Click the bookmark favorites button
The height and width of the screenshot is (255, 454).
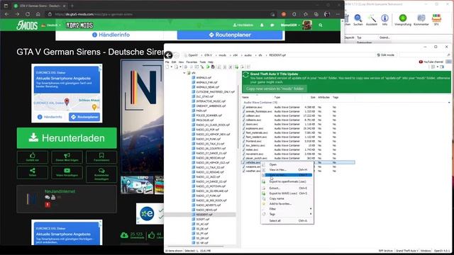101,157
